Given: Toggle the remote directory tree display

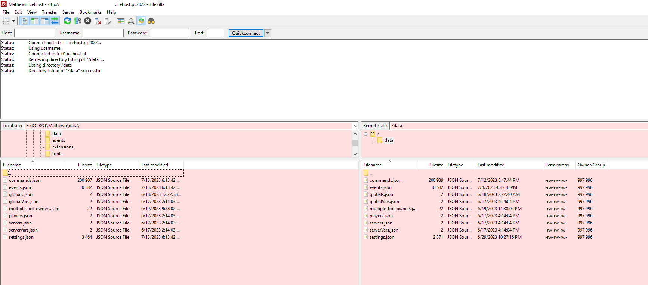Looking at the screenshot, I should (x=44, y=21).
